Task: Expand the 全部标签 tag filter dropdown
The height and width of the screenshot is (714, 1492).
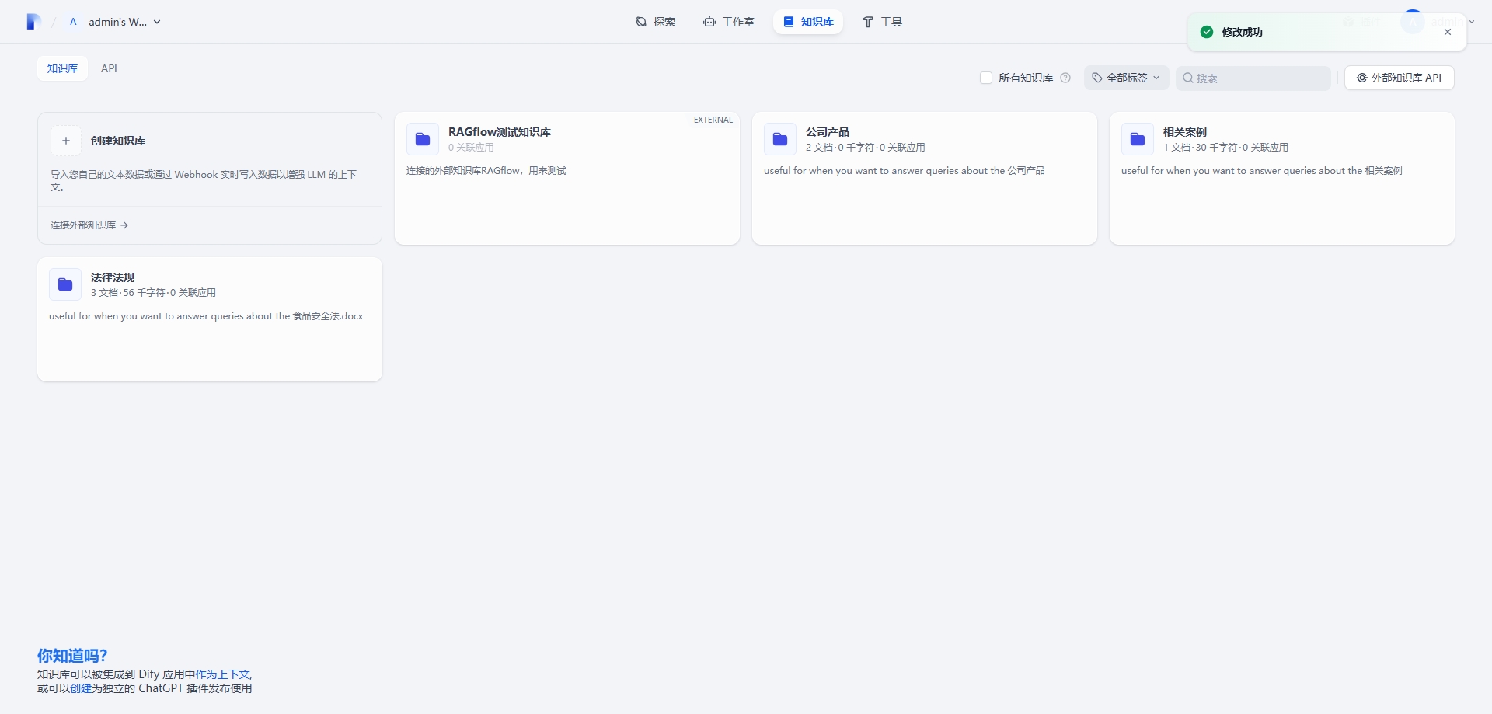Action: (1126, 78)
